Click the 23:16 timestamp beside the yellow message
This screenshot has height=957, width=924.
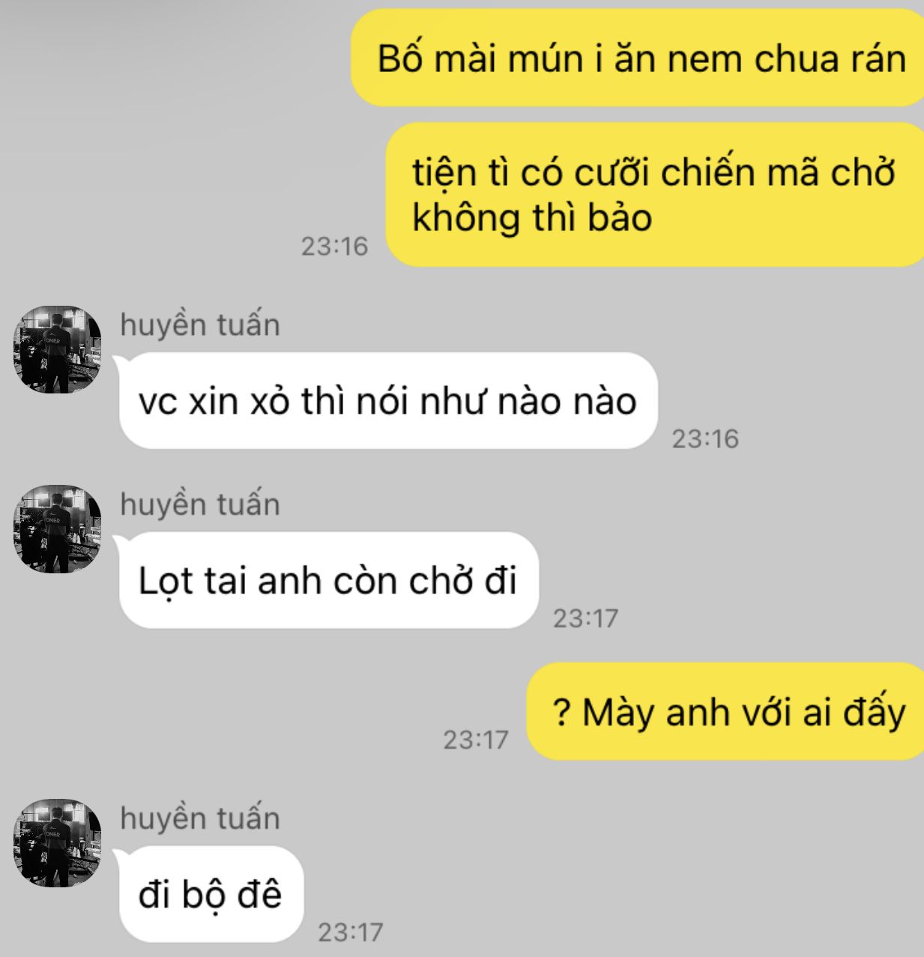pos(335,246)
